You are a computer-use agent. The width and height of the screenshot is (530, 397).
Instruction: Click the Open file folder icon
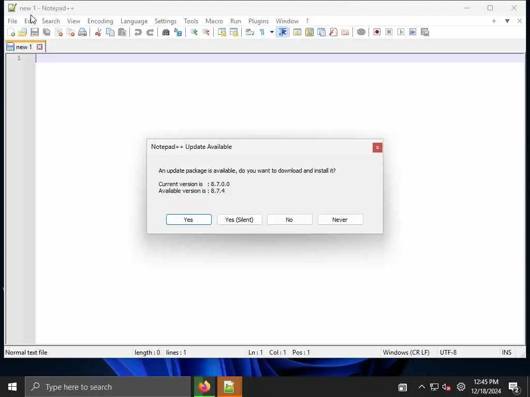pos(23,32)
